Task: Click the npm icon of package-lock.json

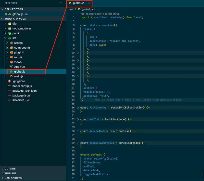Action: pos(9,91)
